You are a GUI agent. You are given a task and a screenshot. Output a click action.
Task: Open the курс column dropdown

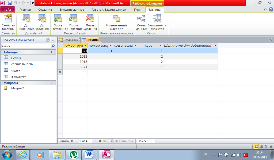161,46
